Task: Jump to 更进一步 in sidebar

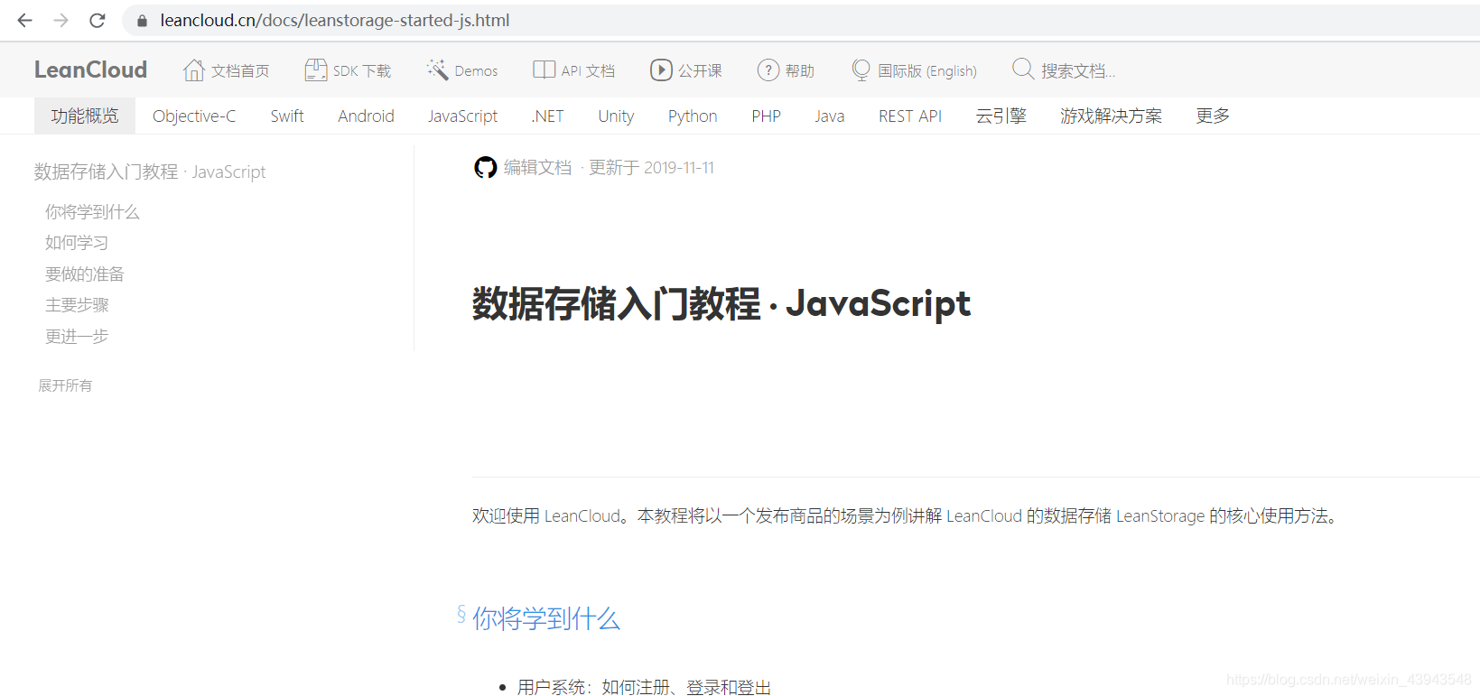Action: (77, 336)
